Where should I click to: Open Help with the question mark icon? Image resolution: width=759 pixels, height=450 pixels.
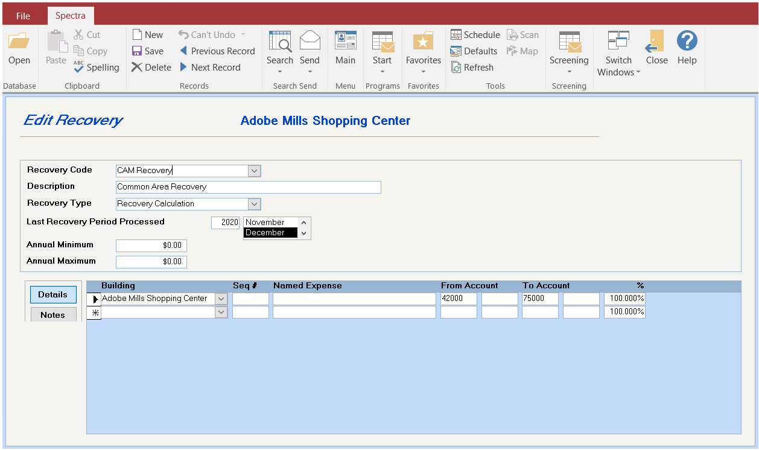click(687, 48)
